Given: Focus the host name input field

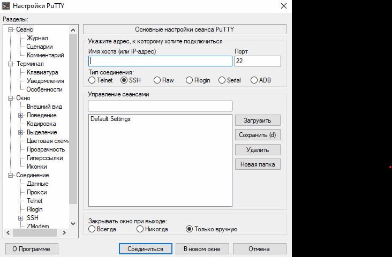Looking at the screenshot, I should 160,61.
